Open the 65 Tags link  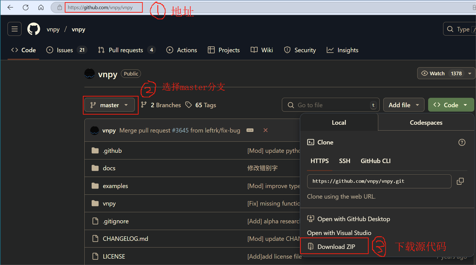pos(201,105)
